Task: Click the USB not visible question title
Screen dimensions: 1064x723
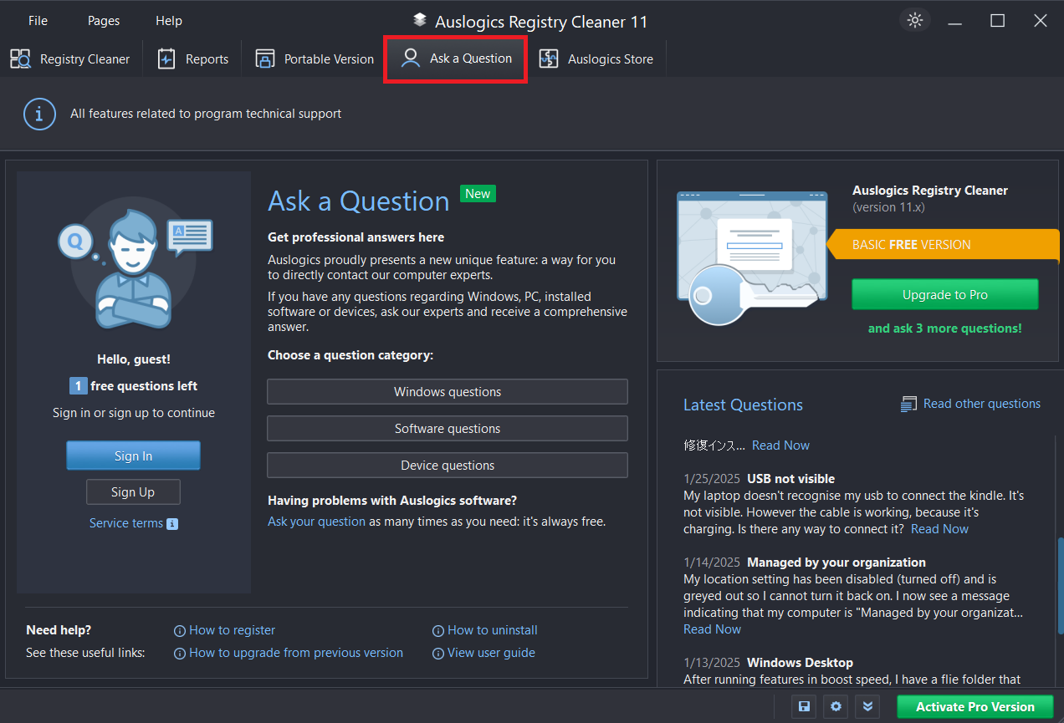Action: (x=790, y=479)
